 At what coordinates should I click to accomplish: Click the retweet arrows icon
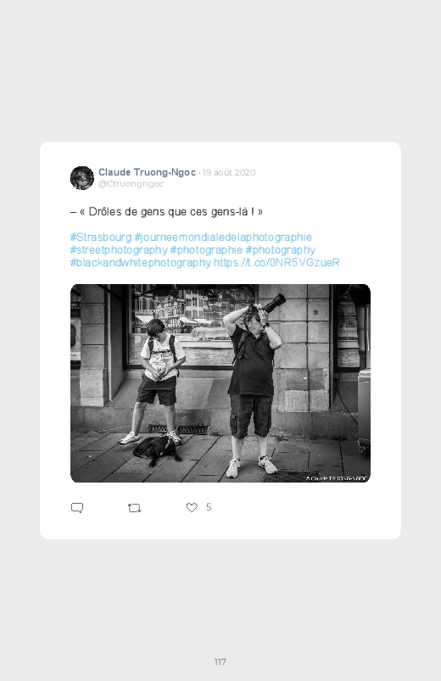click(x=134, y=508)
